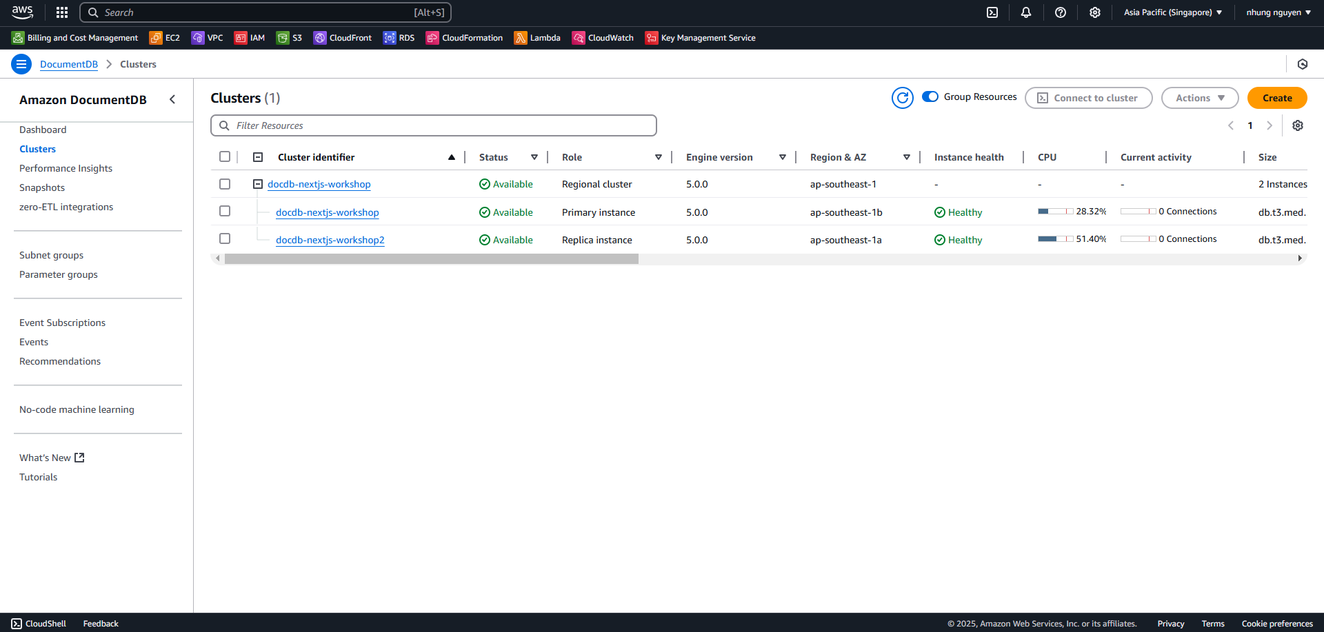Click the Connect to cluster button

point(1088,98)
